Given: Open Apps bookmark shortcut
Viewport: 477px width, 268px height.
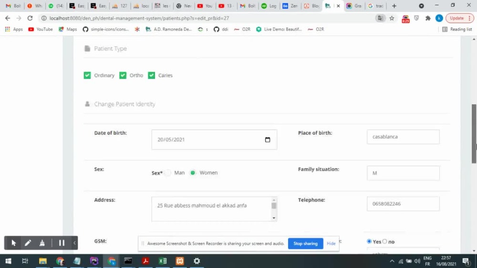Looking at the screenshot, I should [14, 29].
